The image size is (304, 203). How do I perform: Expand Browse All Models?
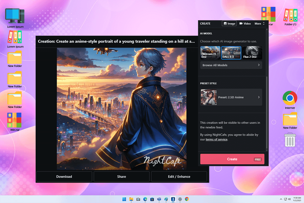click(x=231, y=65)
